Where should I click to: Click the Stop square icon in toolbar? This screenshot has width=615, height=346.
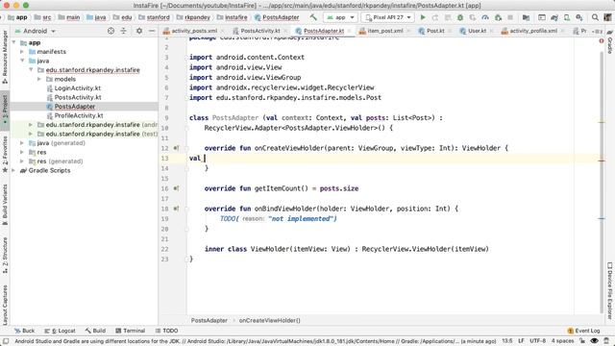click(x=510, y=17)
